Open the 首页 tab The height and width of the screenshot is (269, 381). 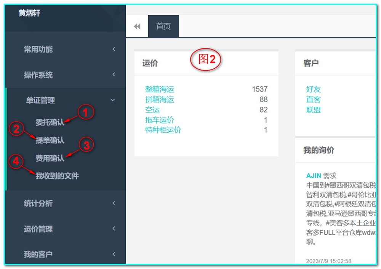coord(163,26)
